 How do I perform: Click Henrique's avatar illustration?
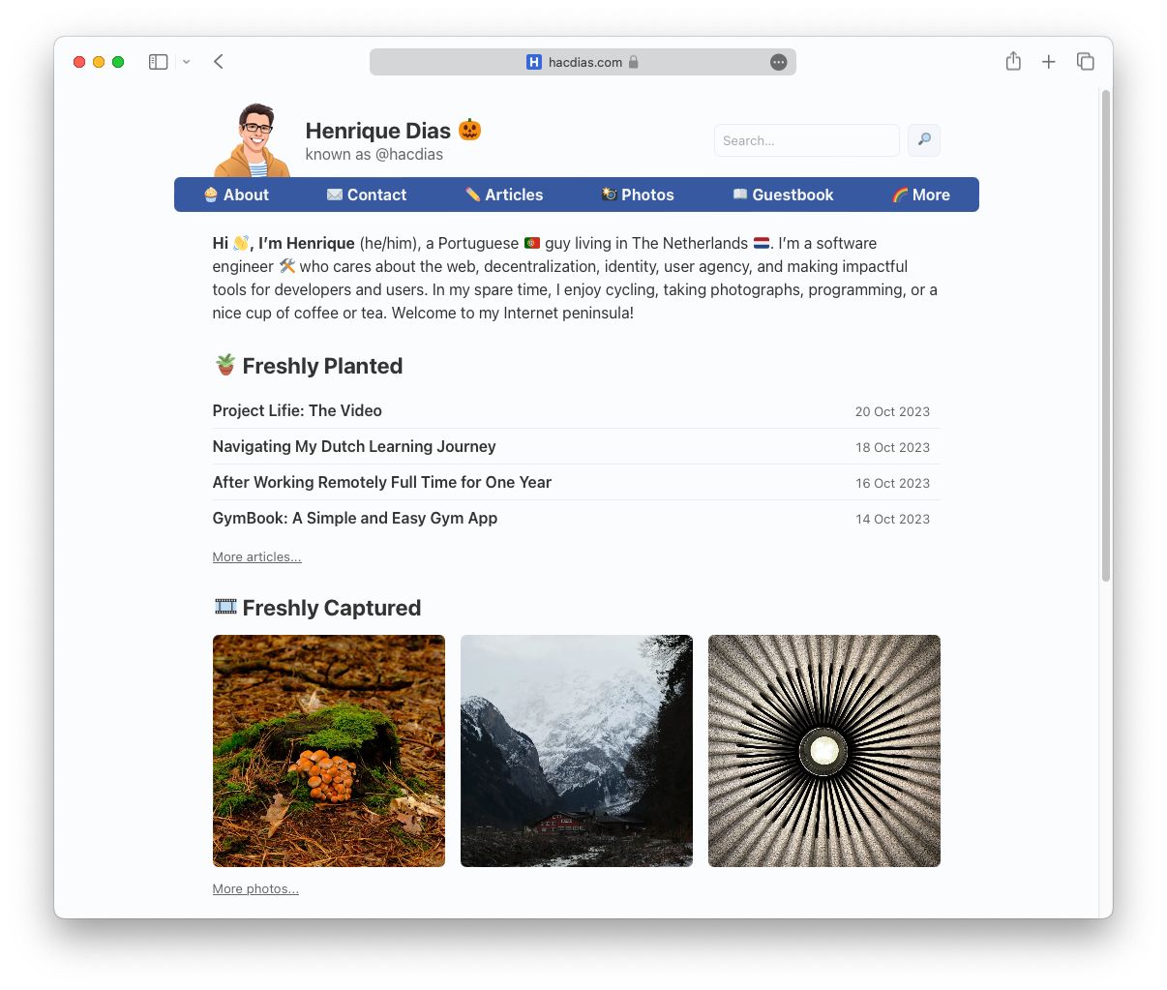252,139
